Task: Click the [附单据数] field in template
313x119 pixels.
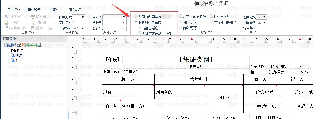Action: (279, 67)
